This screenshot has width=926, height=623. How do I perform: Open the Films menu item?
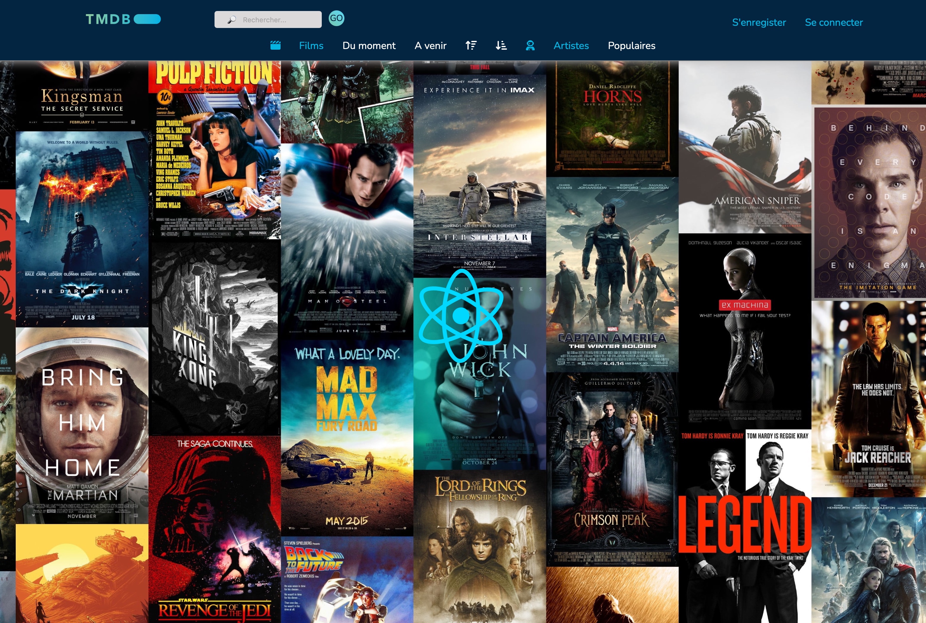[x=311, y=45]
